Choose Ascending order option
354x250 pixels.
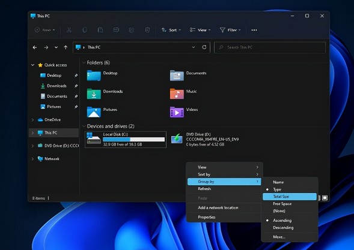(x=282, y=220)
